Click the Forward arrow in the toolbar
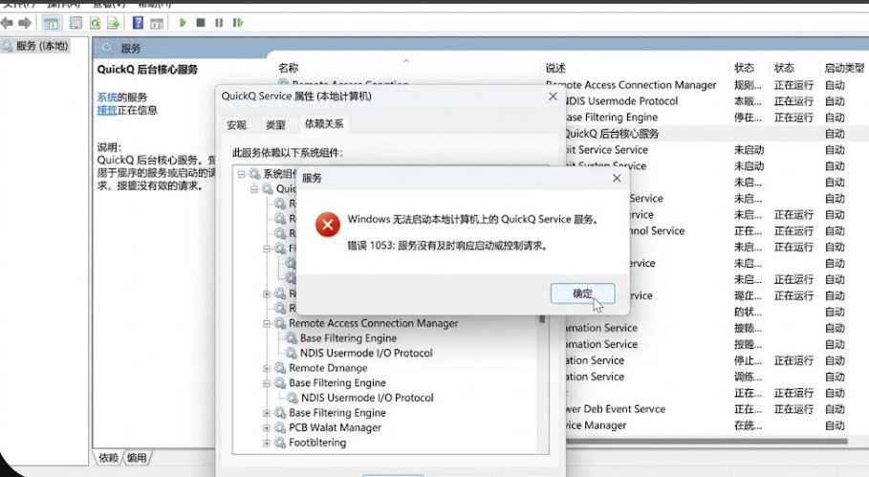Viewport: 869px width, 477px height. point(25,23)
